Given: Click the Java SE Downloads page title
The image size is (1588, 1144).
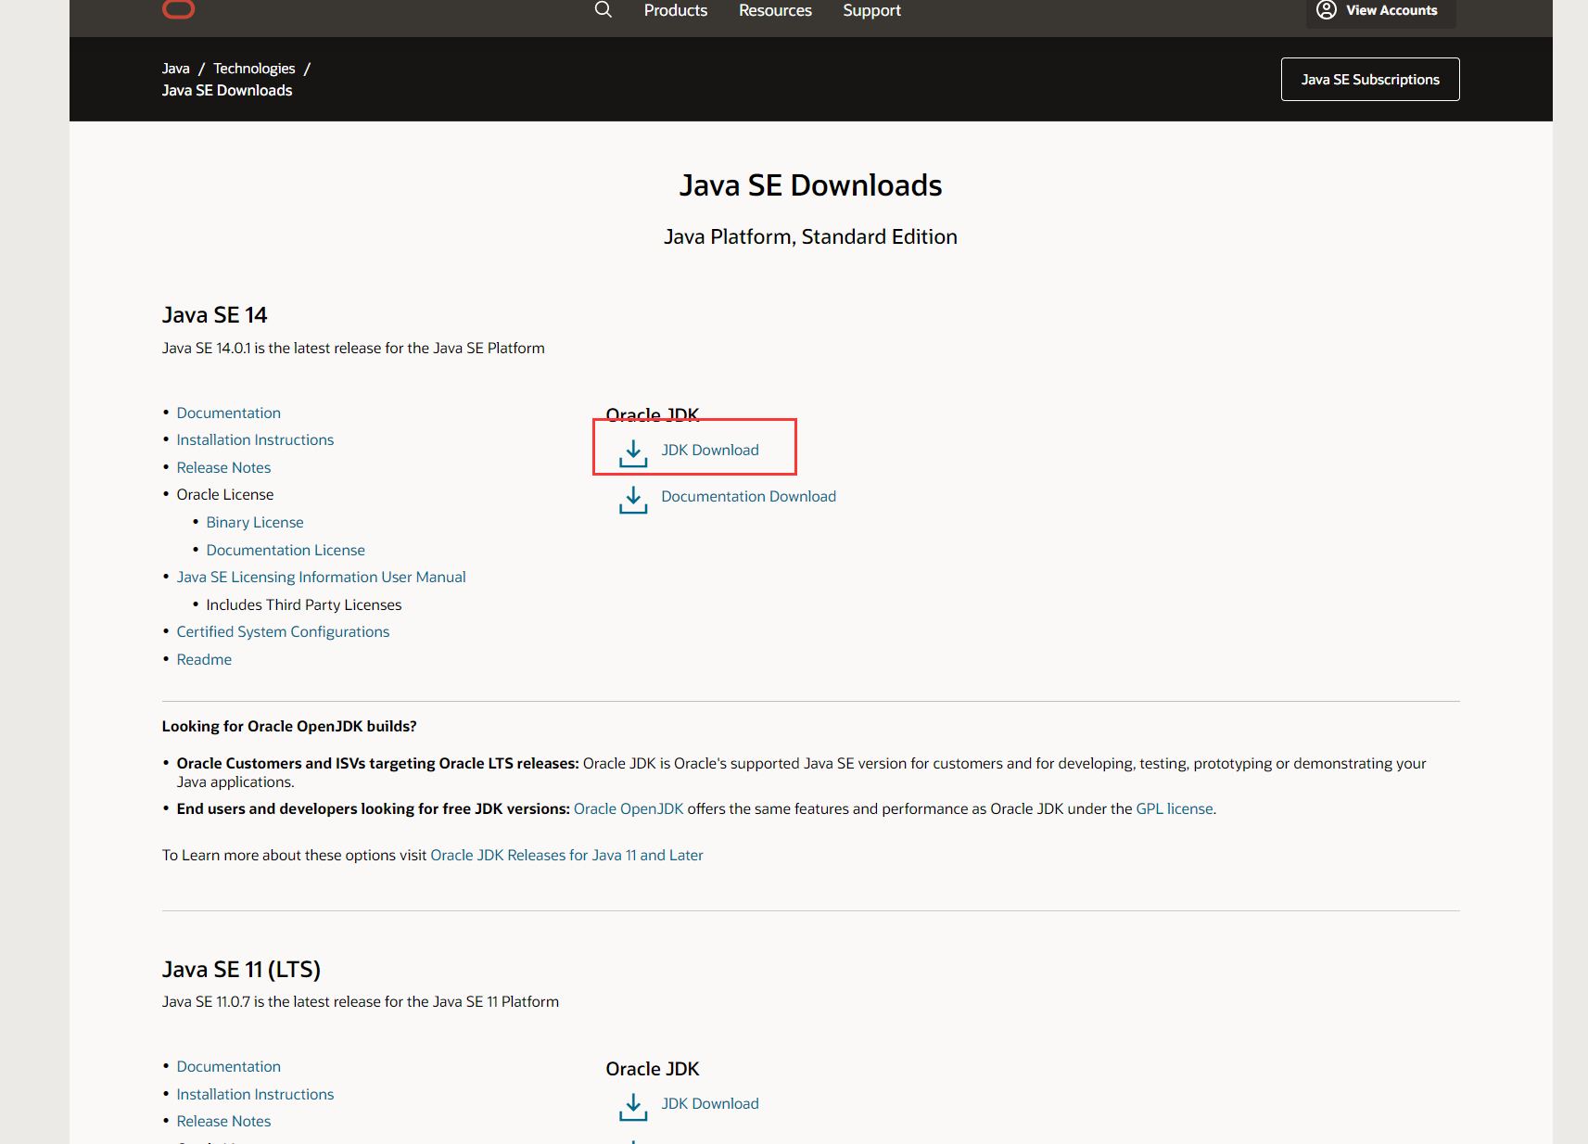Looking at the screenshot, I should tap(811, 185).
